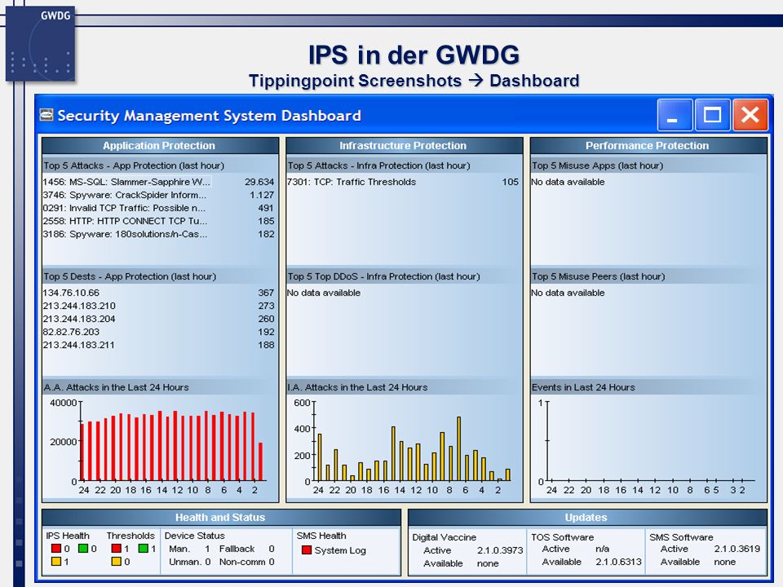Select the Performance Protection panel header

(648, 145)
